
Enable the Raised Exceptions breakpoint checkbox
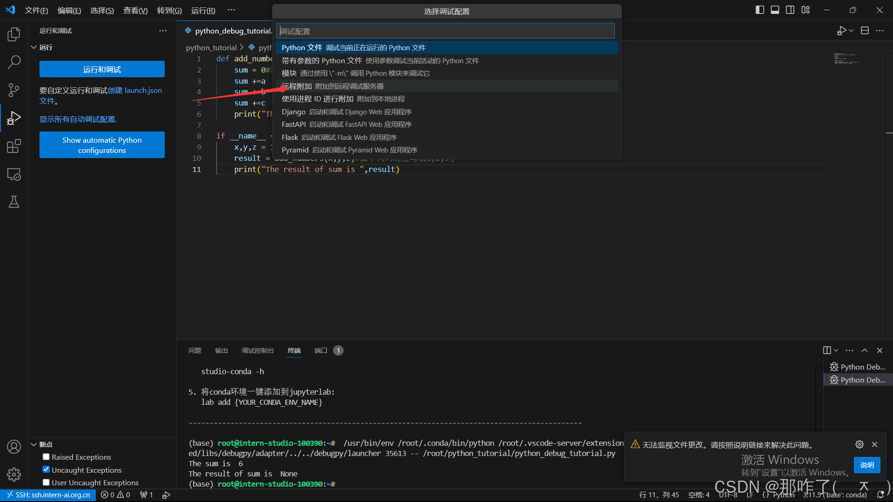46,456
